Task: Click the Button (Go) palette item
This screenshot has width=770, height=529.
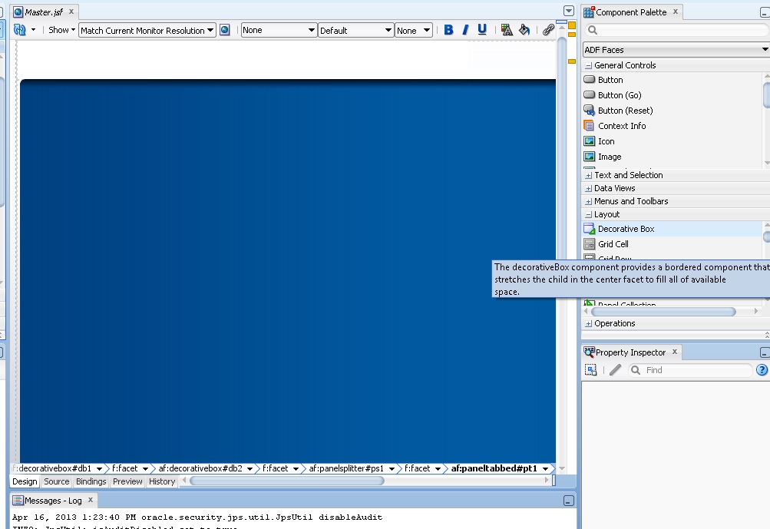Action: [x=620, y=95]
